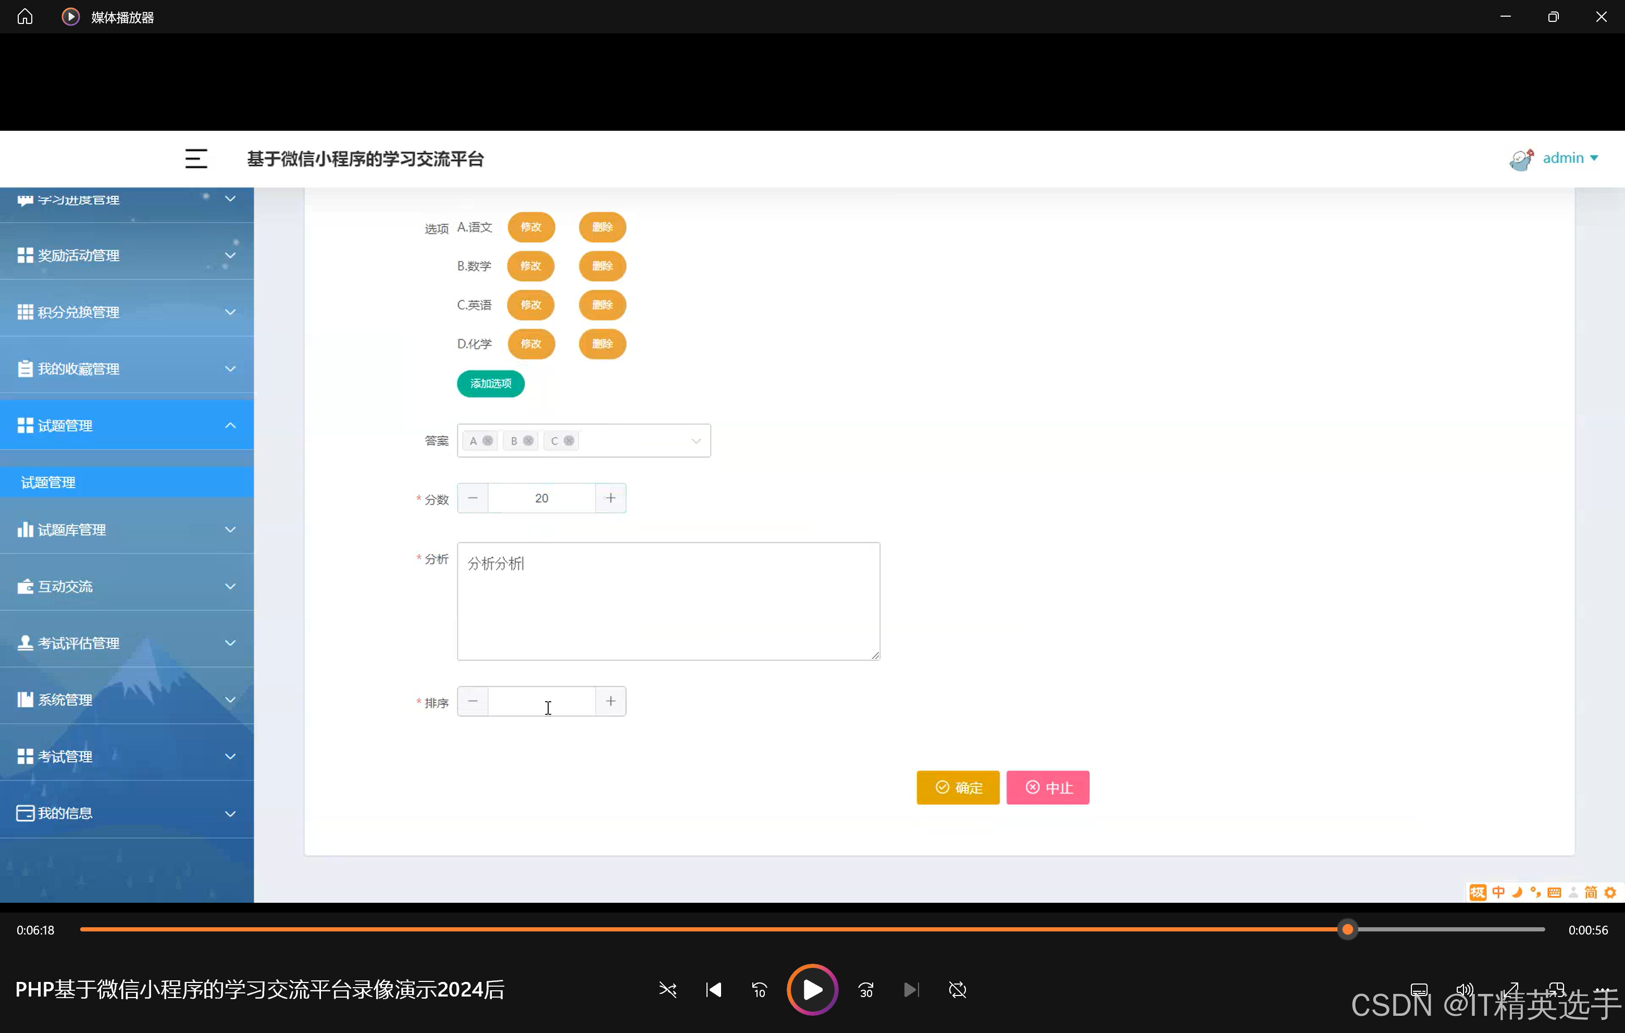Skip forward 30 seconds
The height and width of the screenshot is (1033, 1625).
point(866,990)
